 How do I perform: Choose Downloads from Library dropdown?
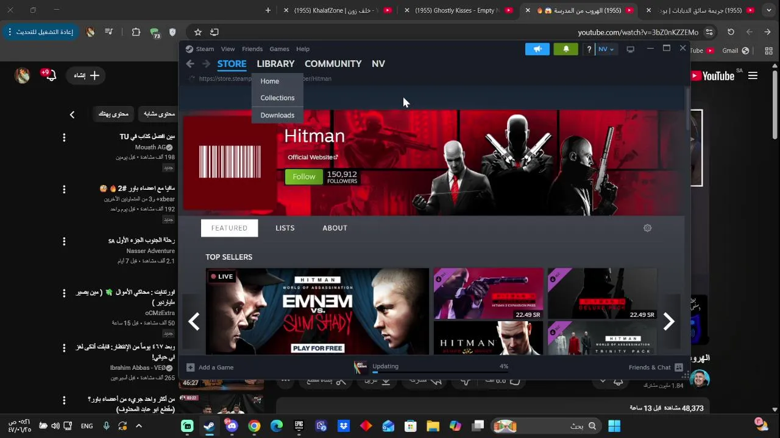277,116
